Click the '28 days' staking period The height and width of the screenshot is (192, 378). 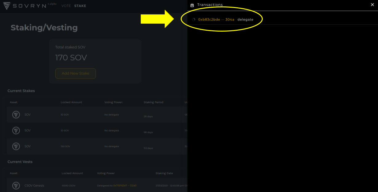148,117
